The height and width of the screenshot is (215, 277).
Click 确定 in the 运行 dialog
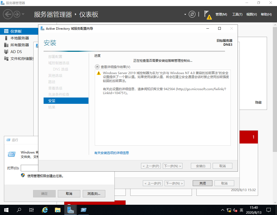pos(44,194)
